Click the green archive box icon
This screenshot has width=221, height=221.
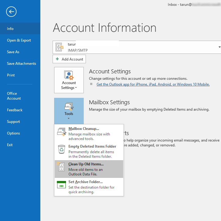pyautogui.click(x=61, y=185)
